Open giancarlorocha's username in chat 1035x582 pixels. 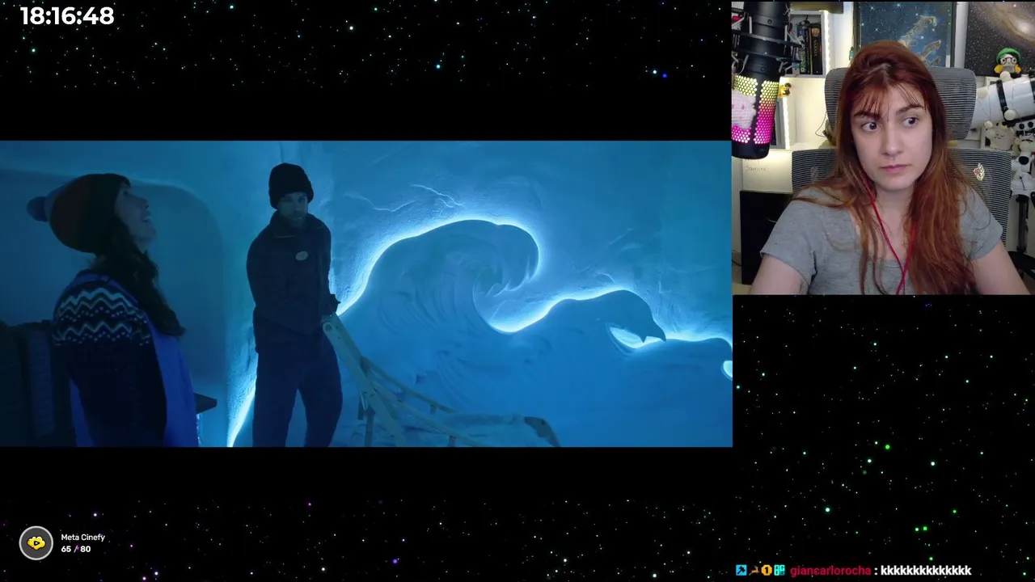[830, 571]
